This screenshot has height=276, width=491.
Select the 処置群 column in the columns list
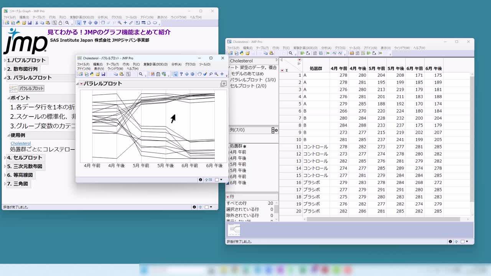(236, 146)
